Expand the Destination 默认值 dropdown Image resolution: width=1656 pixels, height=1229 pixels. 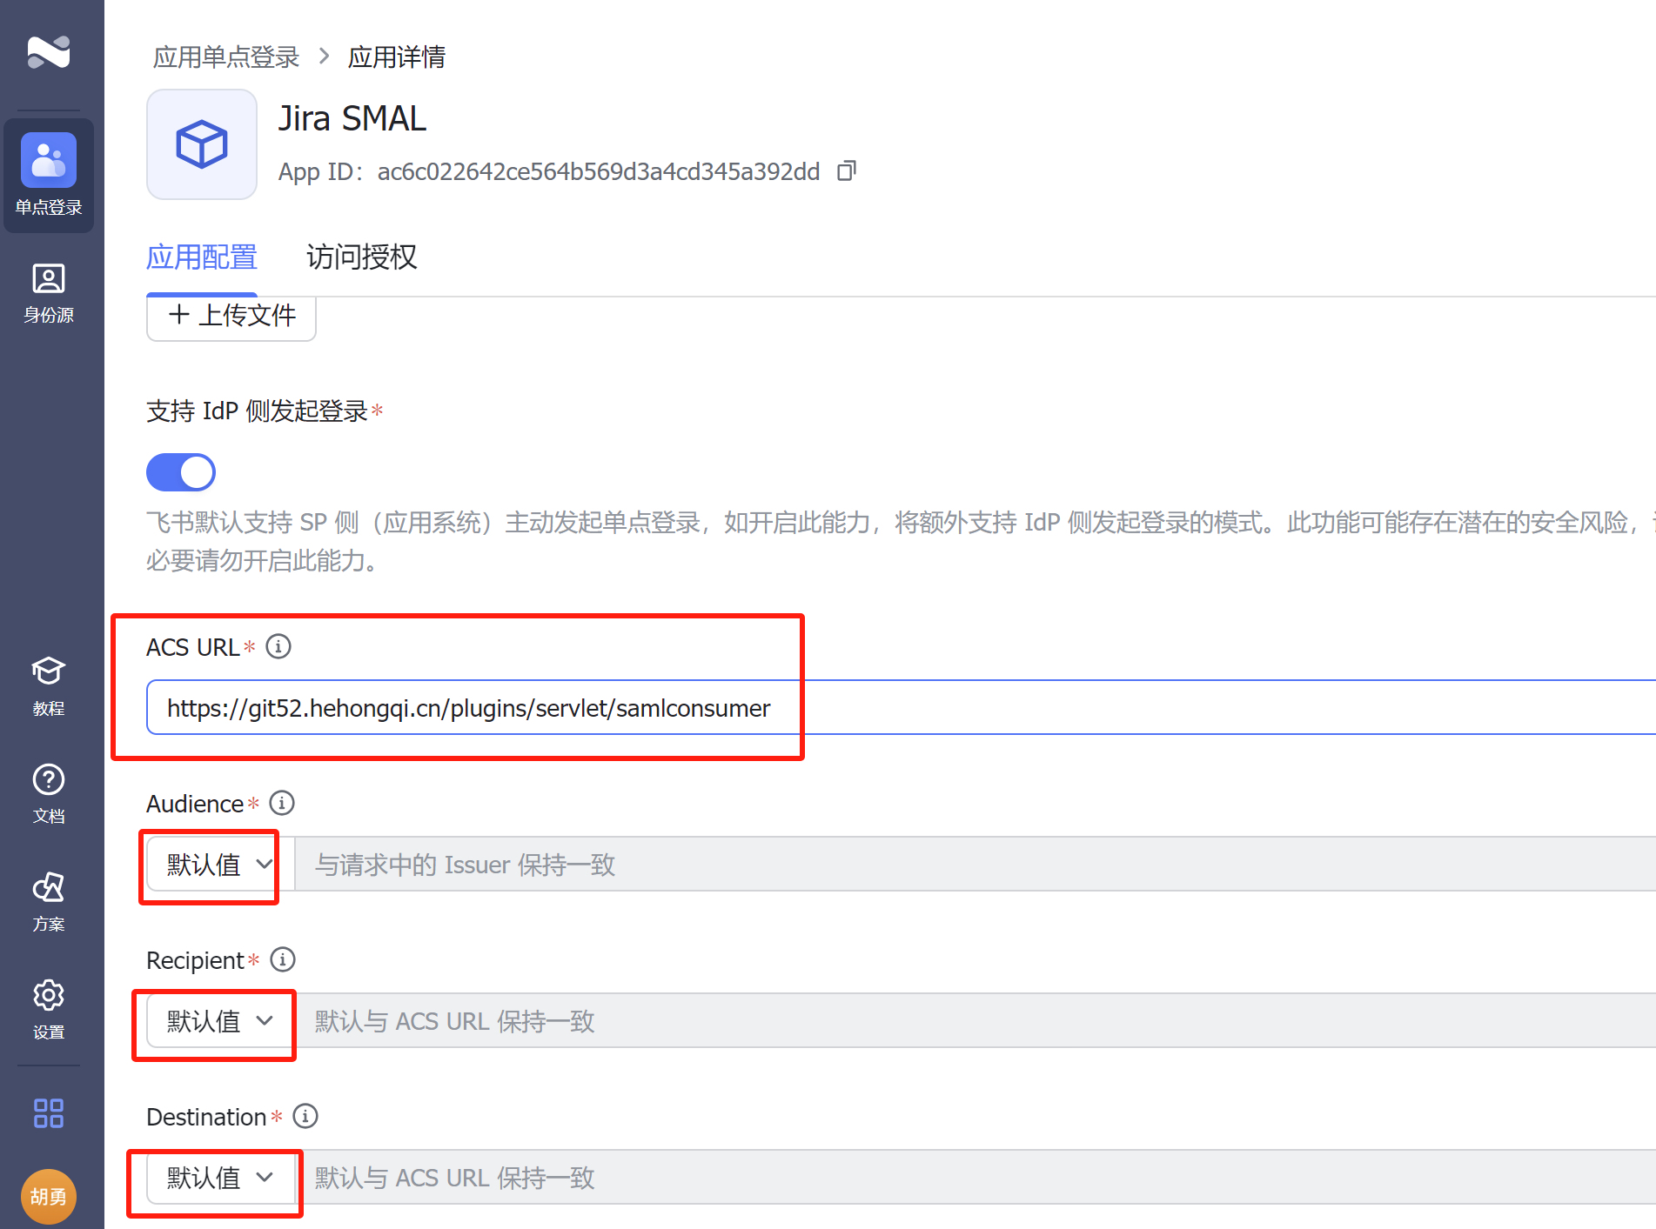[220, 1178]
